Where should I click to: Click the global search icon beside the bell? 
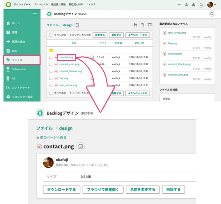pyautogui.click(x=201, y=5)
